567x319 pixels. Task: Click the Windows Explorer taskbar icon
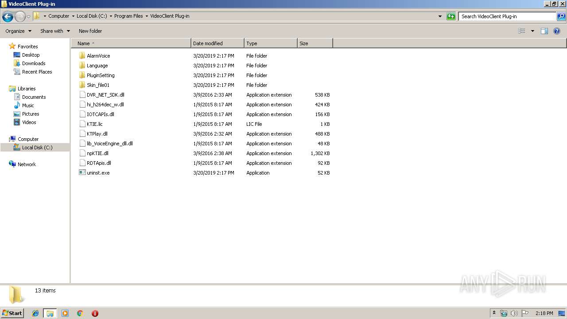[x=50, y=313]
